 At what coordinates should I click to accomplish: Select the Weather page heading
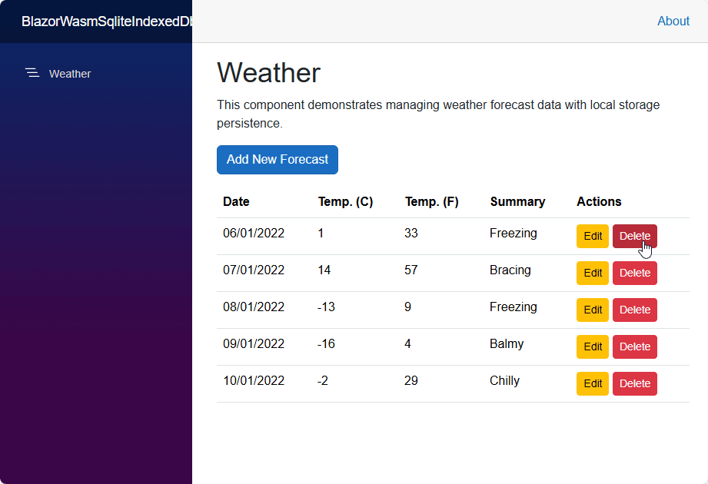268,73
